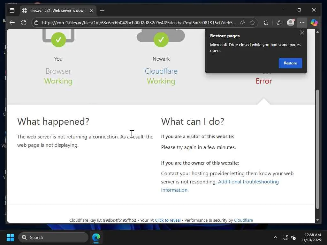Click the scrollbar down arrow
The image size is (327, 245).
[317, 220]
